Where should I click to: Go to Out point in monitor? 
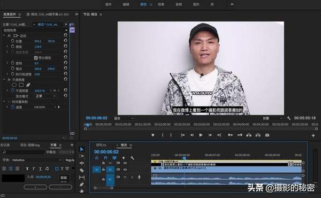219,135
